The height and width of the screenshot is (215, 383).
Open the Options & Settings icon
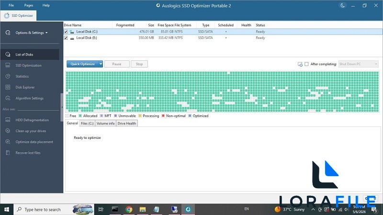8,33
